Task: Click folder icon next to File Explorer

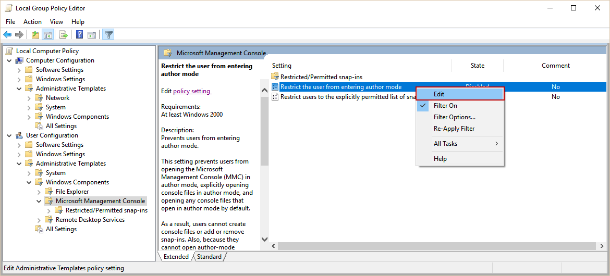Action: (48, 191)
